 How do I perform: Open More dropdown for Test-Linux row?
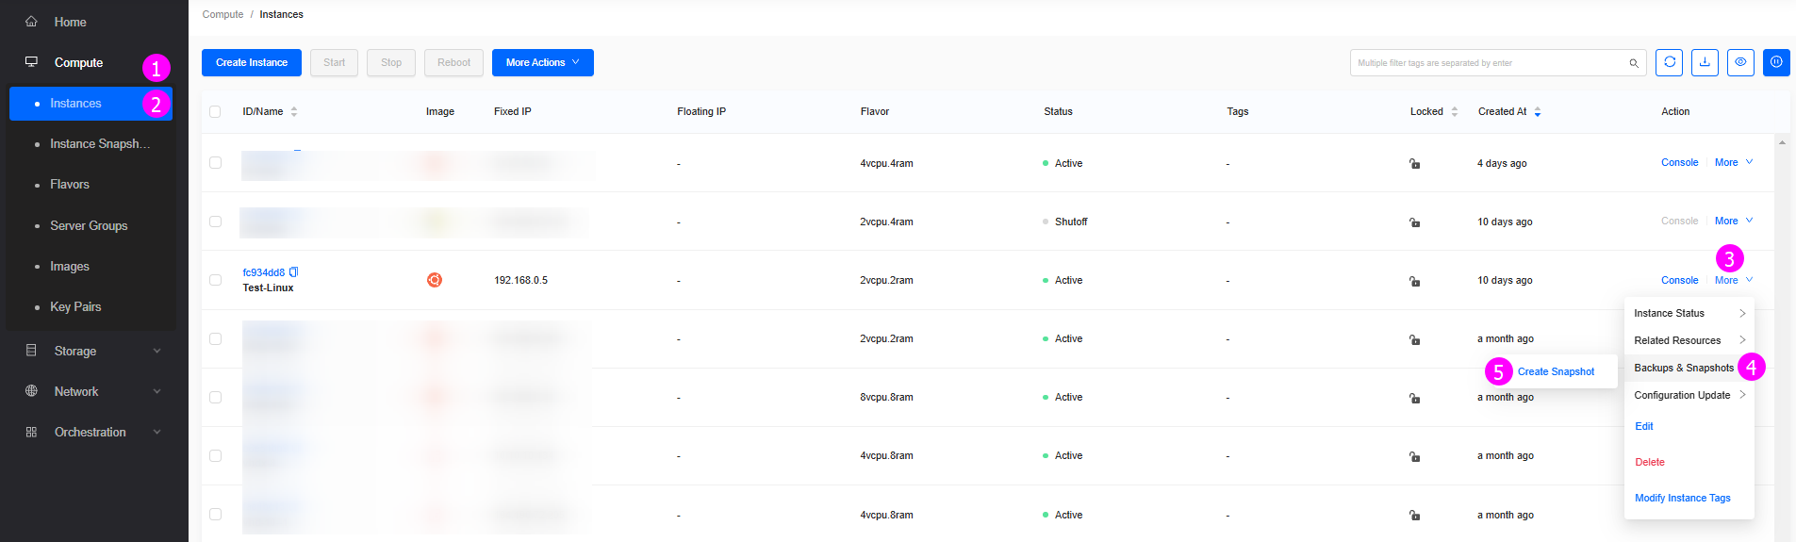(x=1734, y=280)
